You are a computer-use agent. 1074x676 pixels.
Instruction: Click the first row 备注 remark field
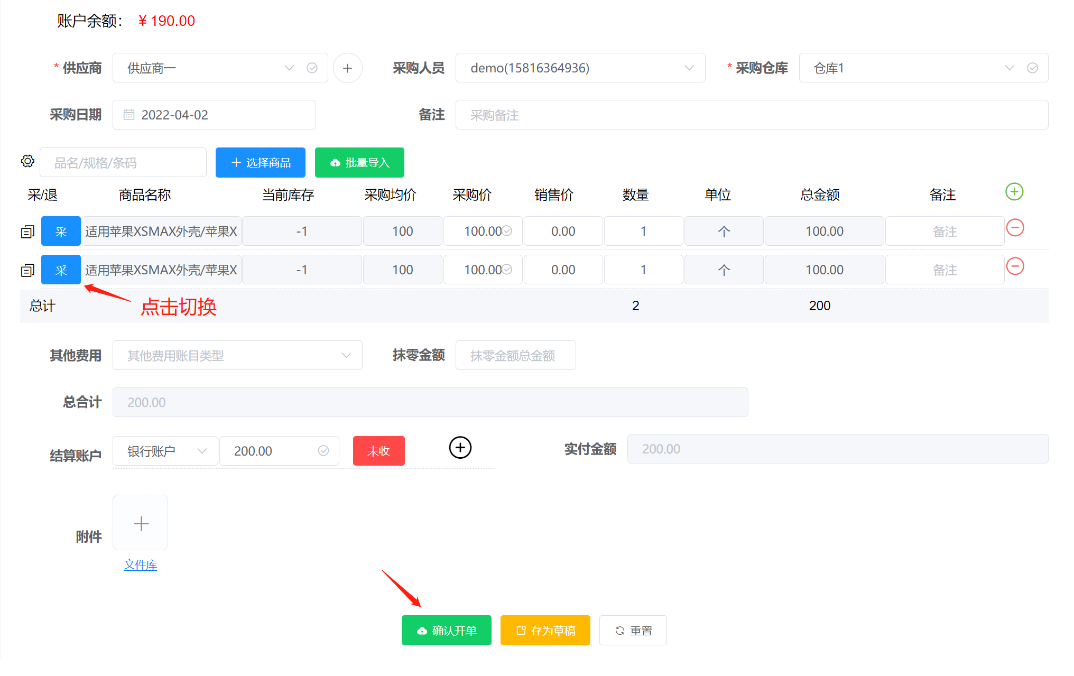point(945,231)
